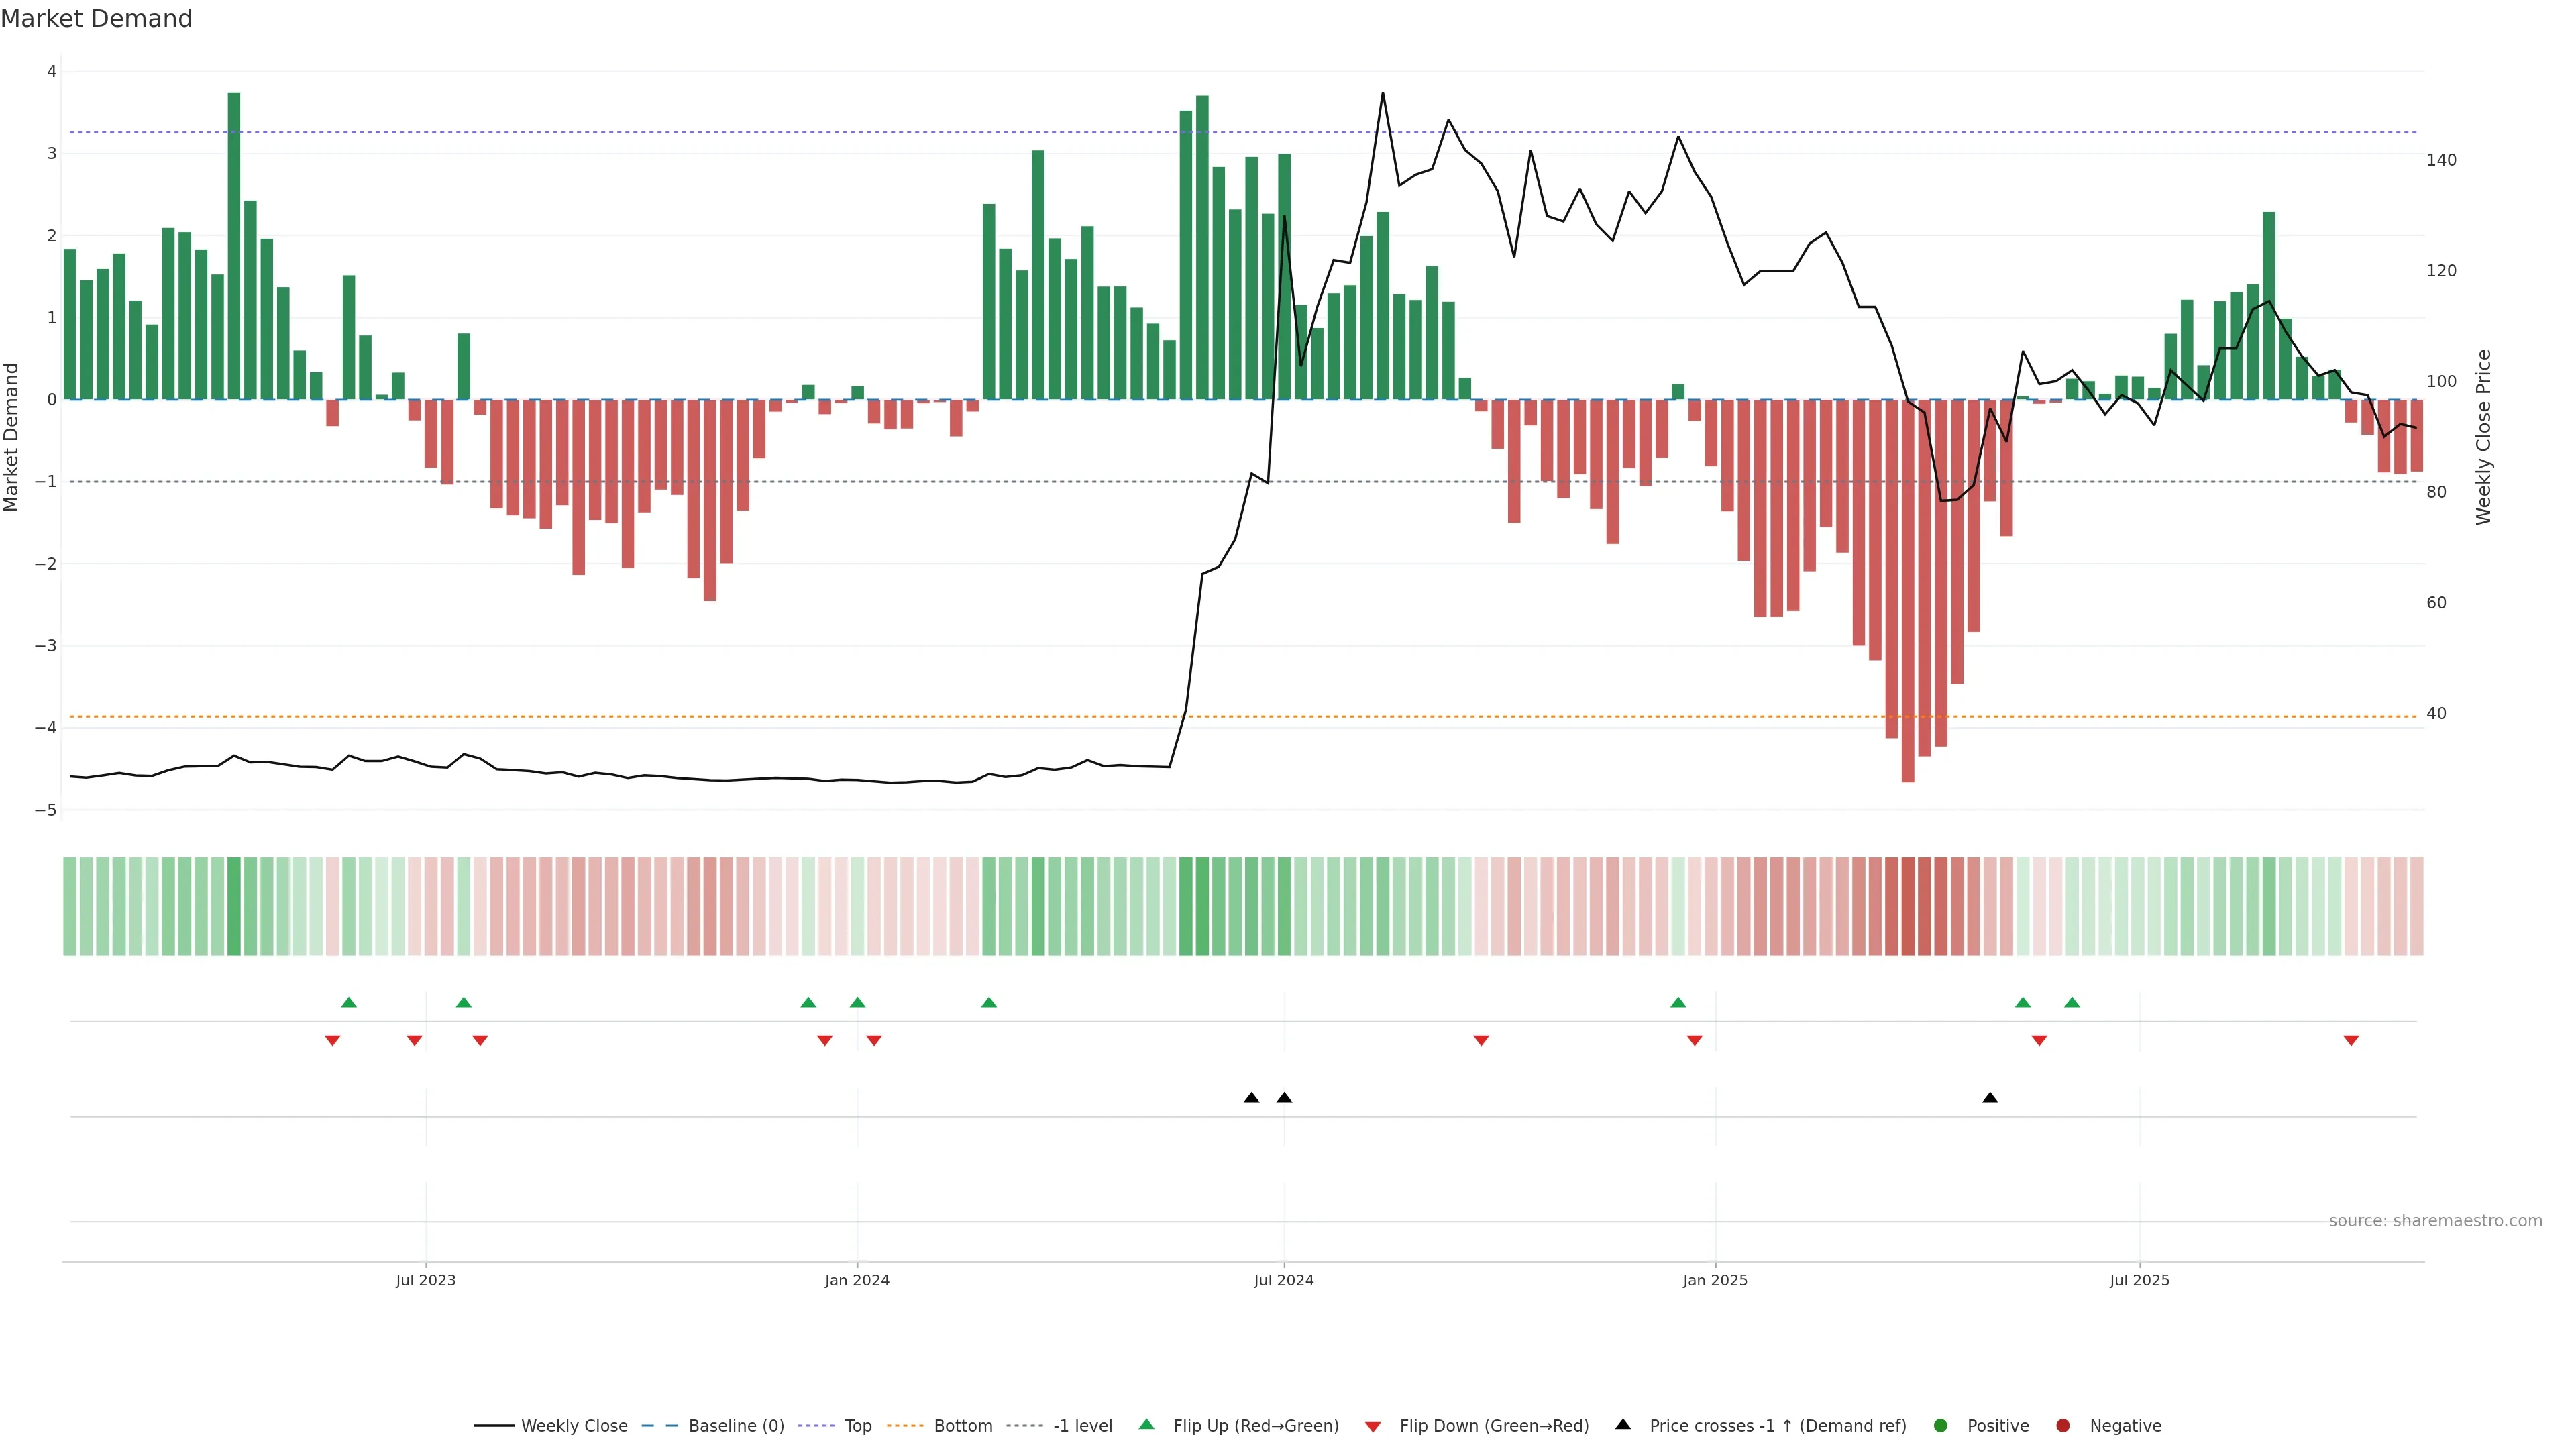Click orange Bottom dotted legend marker
The width and height of the screenshot is (2576, 1449).
905,1425
